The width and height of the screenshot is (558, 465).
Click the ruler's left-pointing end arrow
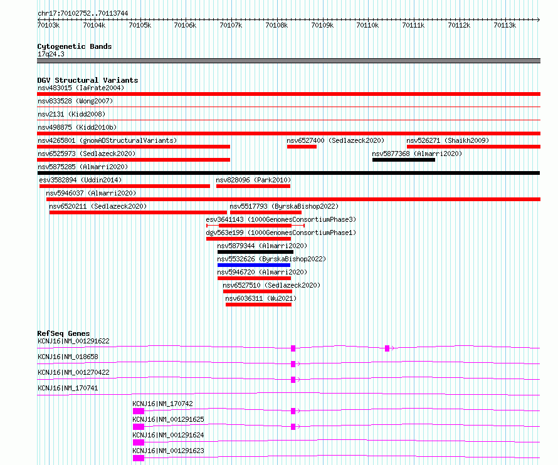pos(39,19)
